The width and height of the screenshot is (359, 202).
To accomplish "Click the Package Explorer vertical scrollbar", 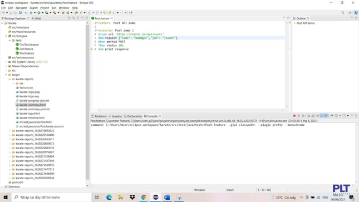I will click(87, 102).
